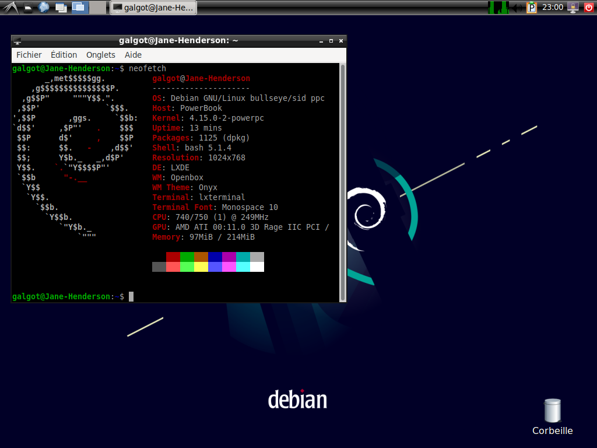Open the red logout power button

click(x=589, y=7)
